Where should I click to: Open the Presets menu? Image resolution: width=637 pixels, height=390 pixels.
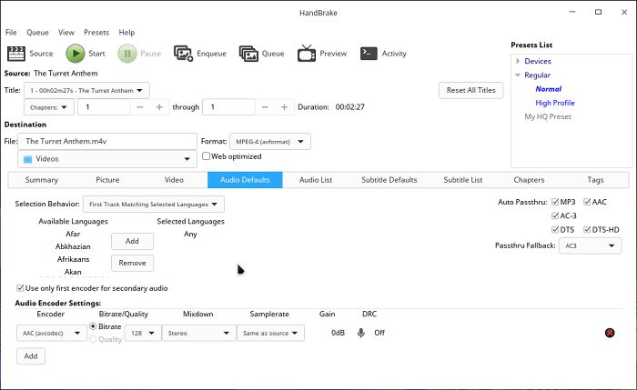pos(96,32)
